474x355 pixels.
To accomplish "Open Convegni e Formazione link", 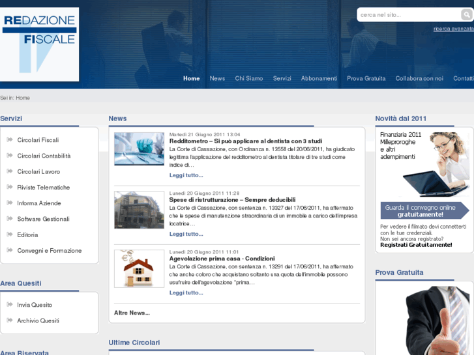I will click(50, 251).
